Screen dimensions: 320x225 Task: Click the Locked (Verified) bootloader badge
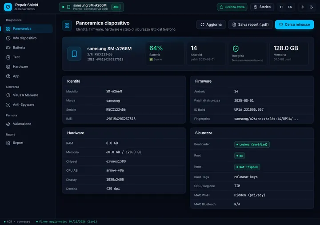click(x=252, y=145)
